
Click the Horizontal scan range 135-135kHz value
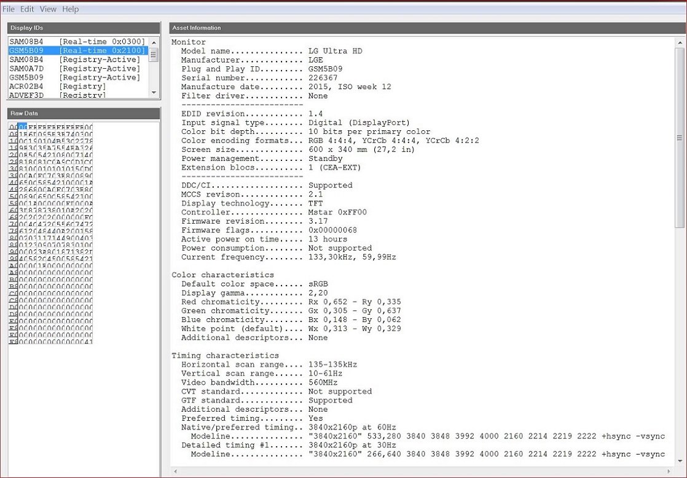coord(332,364)
